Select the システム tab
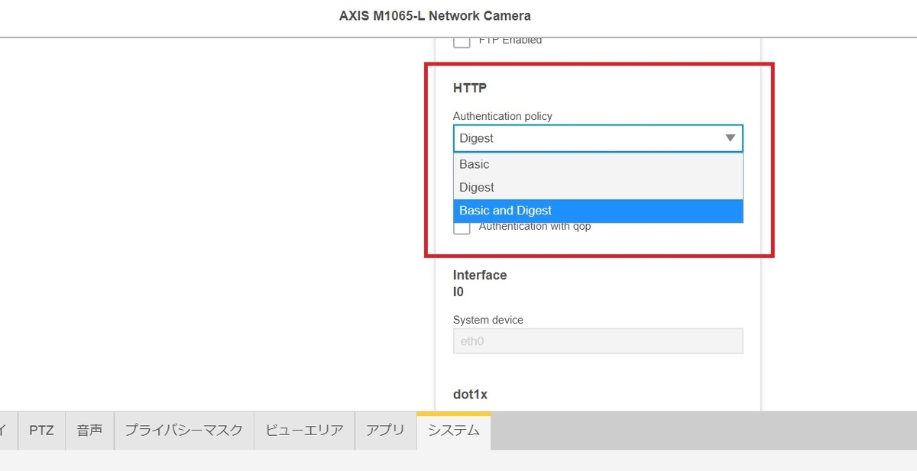 [453, 431]
